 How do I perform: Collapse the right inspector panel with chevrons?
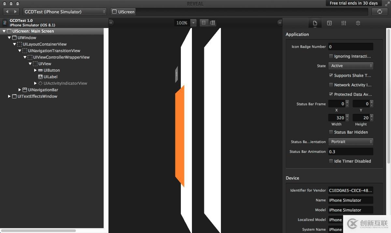pyautogui.click(x=280, y=23)
